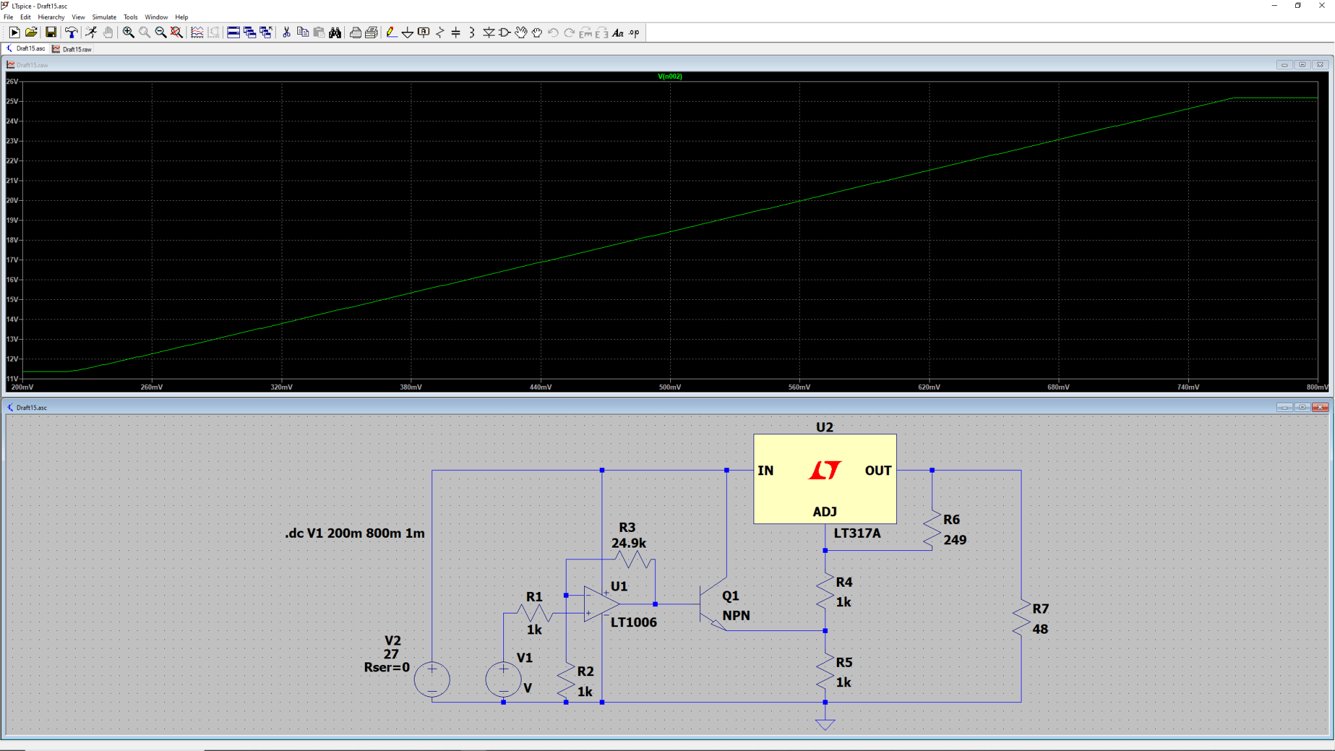Click the Print icon
Image resolution: width=1335 pixels, height=751 pixels.
click(355, 33)
